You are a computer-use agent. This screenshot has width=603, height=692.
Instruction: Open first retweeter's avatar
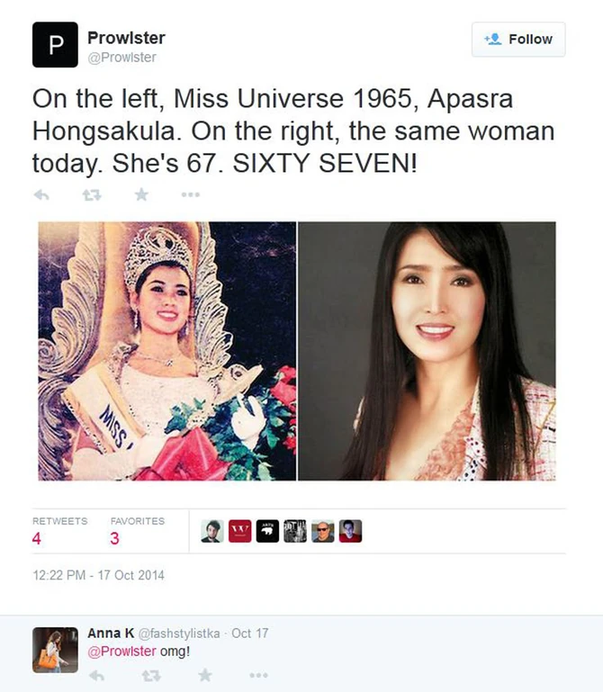click(212, 531)
